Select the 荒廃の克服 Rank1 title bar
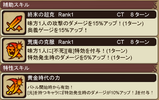The image size is (159, 100). pyautogui.click(x=91, y=42)
